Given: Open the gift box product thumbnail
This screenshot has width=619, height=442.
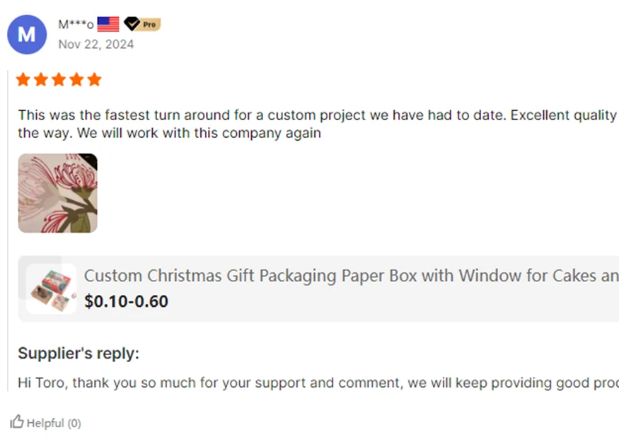Looking at the screenshot, I should 52,289.
